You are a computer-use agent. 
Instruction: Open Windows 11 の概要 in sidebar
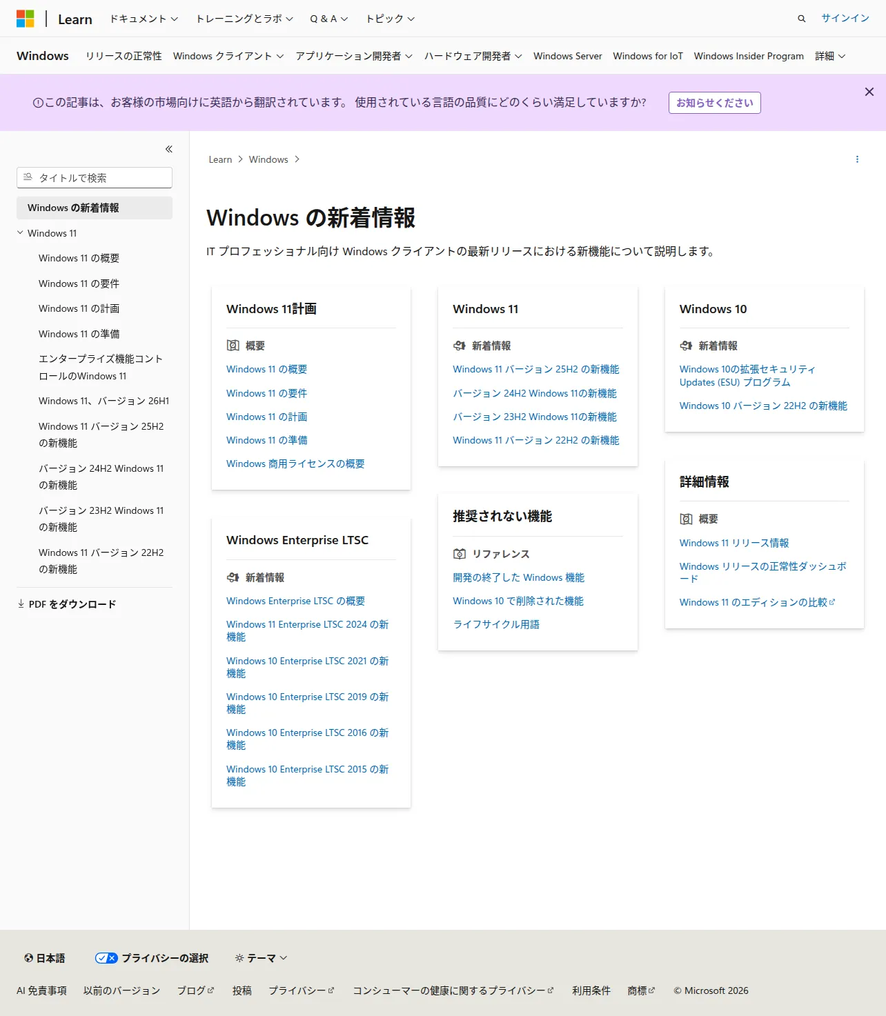(x=79, y=258)
